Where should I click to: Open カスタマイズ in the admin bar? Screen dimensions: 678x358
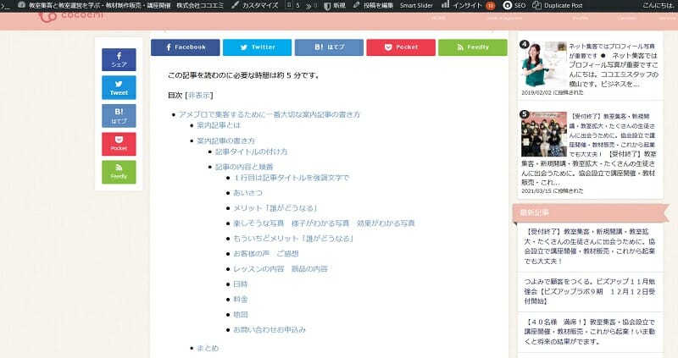click(255, 6)
